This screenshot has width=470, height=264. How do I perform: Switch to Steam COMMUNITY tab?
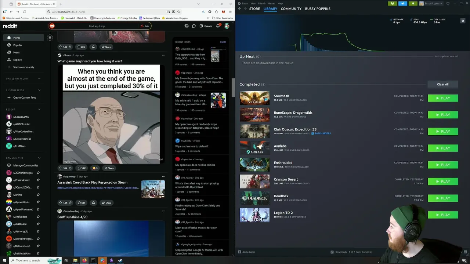(291, 9)
